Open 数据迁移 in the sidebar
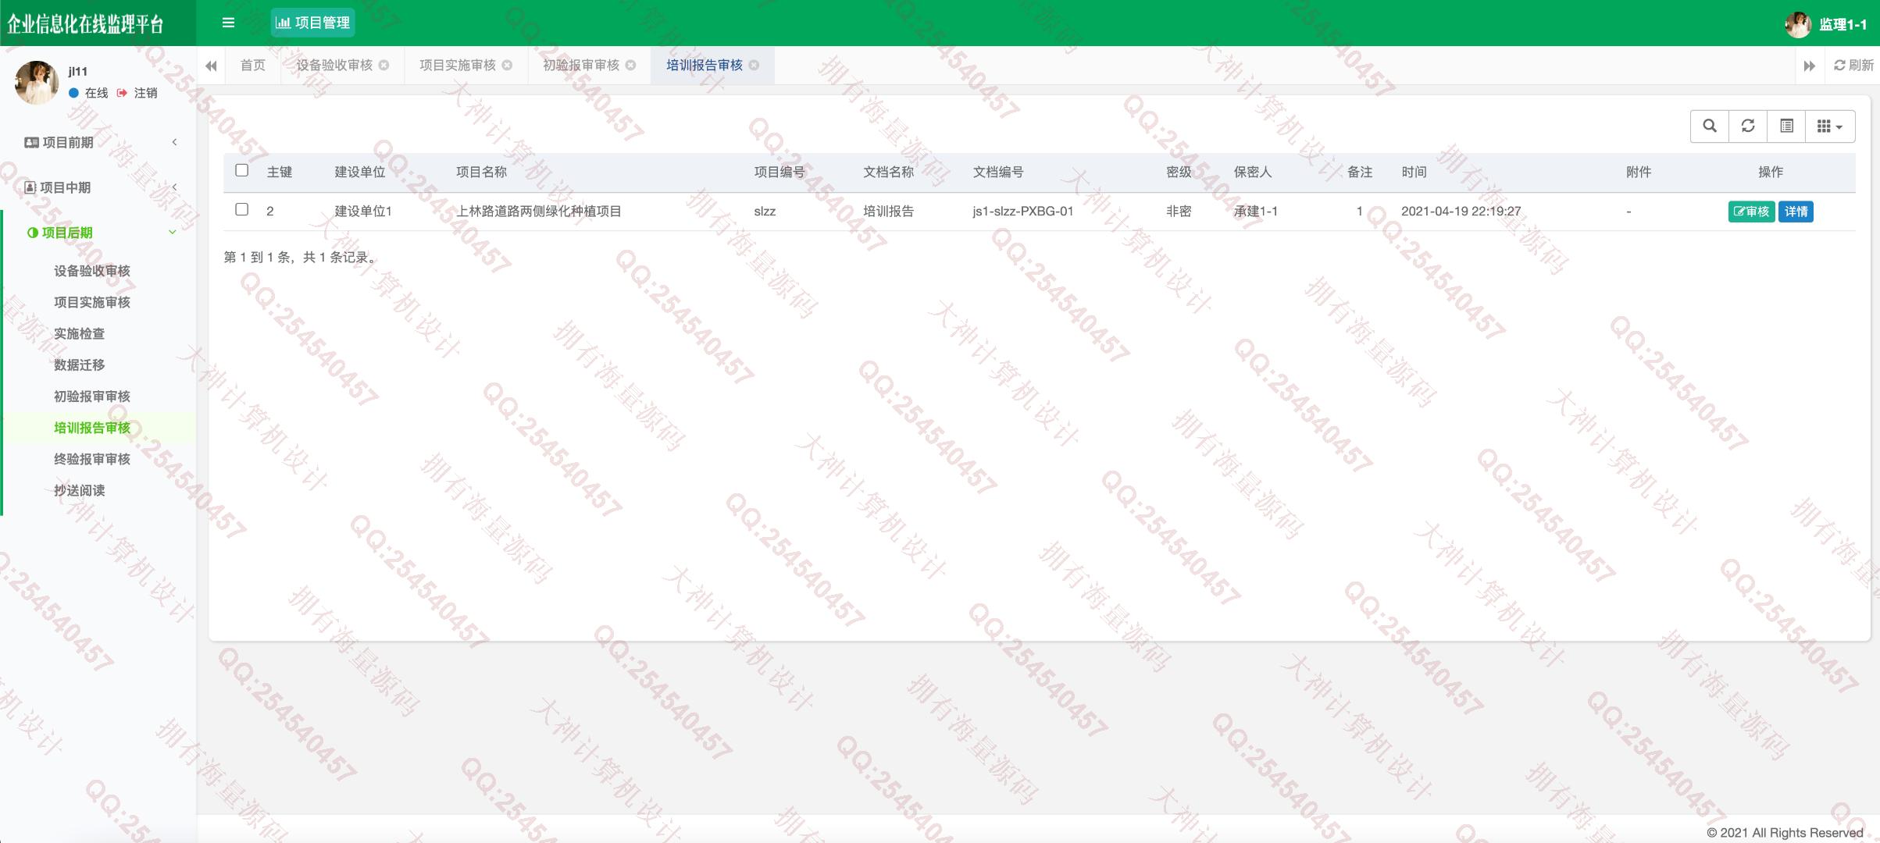 click(79, 365)
